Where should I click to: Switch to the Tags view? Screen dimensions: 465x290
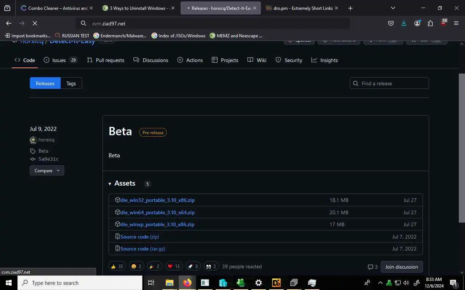[71, 83]
